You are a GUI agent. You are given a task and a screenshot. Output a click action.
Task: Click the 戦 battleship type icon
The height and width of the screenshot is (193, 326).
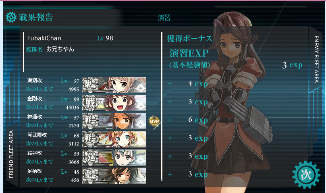[x=90, y=103]
